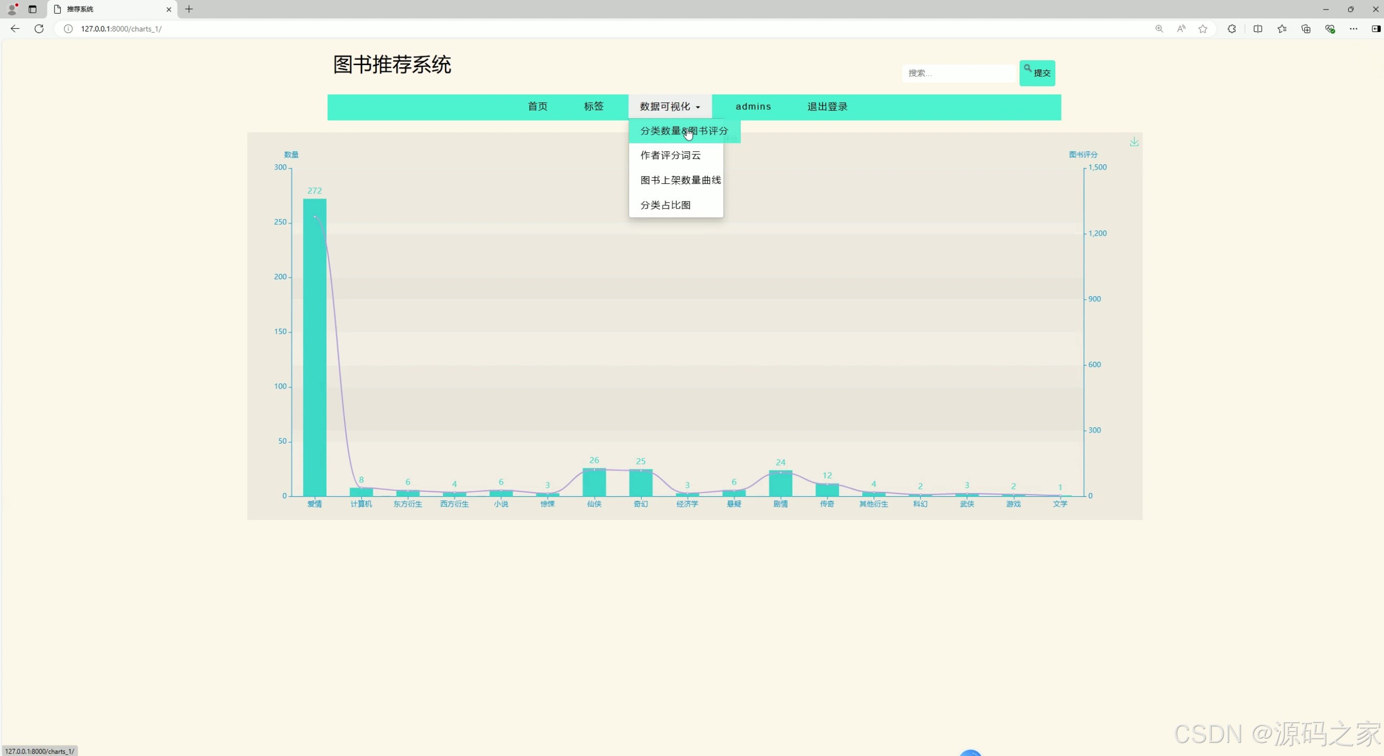Toggle the Favorites list icon in the toolbar
1384x756 pixels.
1282,29
